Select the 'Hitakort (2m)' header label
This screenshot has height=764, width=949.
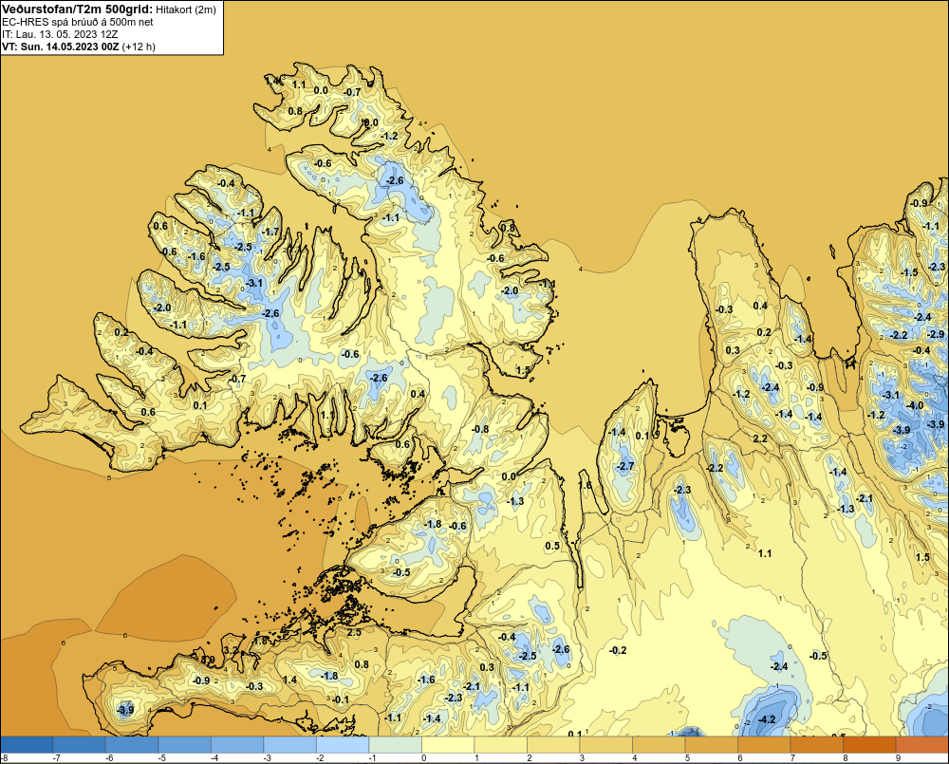186,9
